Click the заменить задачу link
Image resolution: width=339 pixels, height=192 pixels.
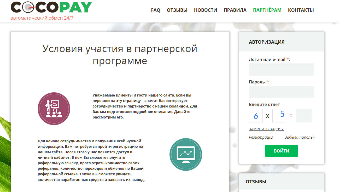pos(266,128)
